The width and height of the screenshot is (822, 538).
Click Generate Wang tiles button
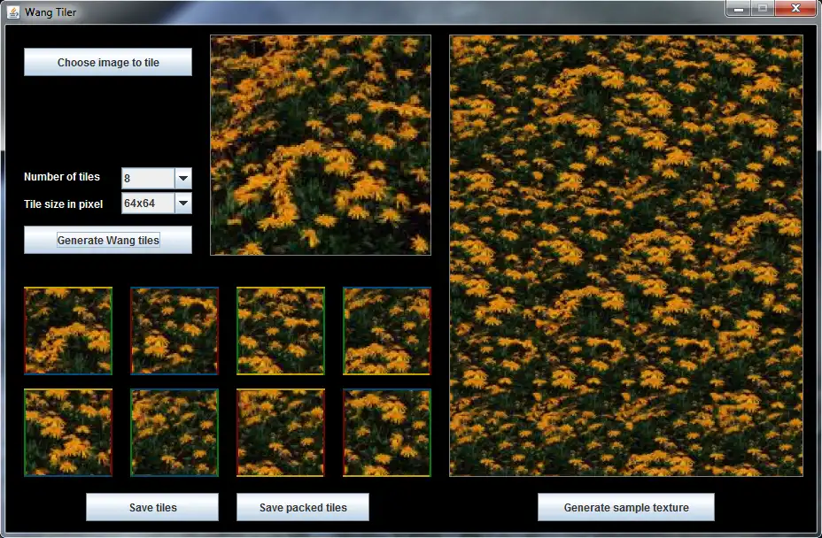pyautogui.click(x=108, y=240)
